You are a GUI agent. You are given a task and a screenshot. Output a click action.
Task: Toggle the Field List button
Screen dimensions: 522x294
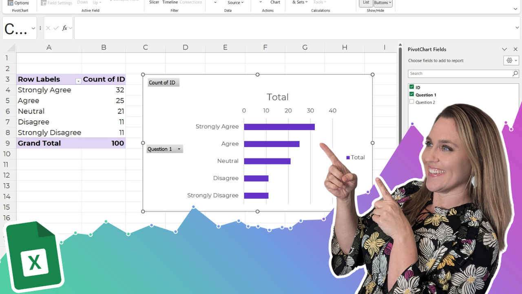(x=366, y=3)
